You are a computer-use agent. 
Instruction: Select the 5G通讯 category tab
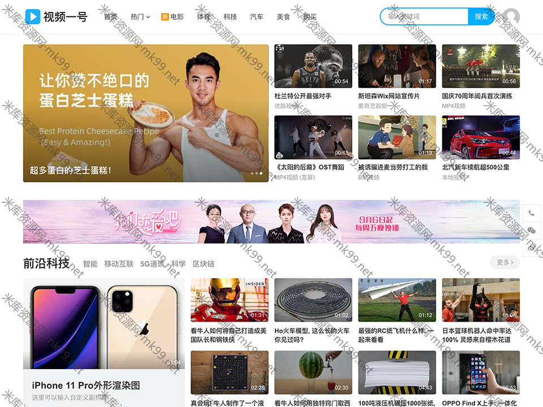click(x=152, y=264)
